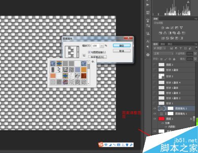The width and height of the screenshot is (198, 153).
Task: Switch to the 路径 paths tab
Action: [x=170, y=44]
